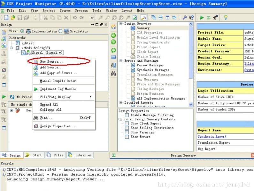Choose New Source from context menu

(x=64, y=62)
